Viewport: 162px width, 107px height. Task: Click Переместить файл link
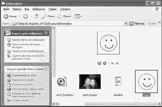pos(23,80)
